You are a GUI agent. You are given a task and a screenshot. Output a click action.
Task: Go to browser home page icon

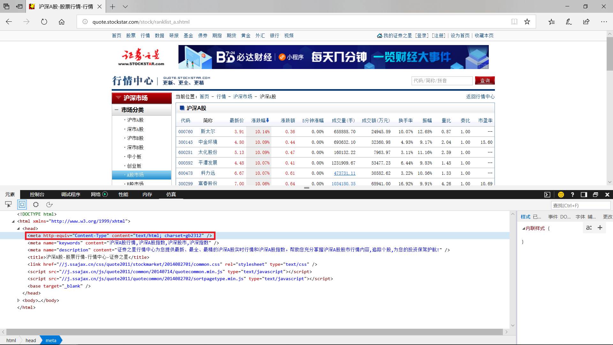pos(62,22)
